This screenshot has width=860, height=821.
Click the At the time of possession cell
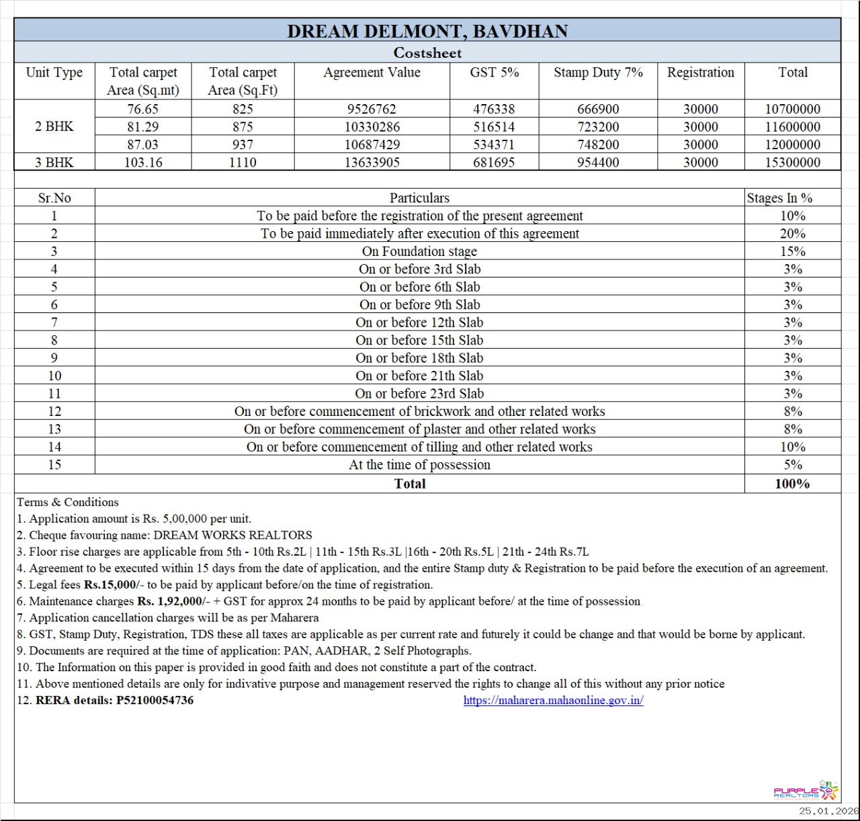click(x=419, y=465)
